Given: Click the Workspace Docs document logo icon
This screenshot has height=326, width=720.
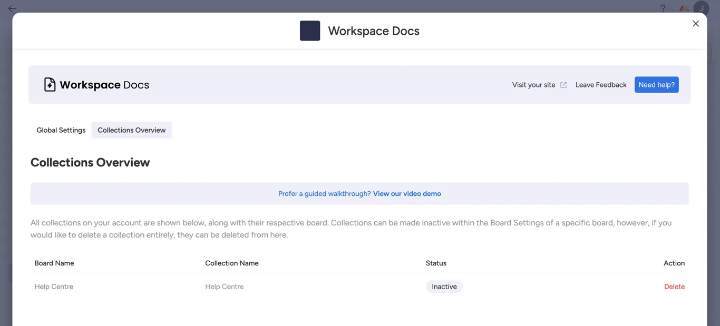Looking at the screenshot, I should (x=50, y=85).
